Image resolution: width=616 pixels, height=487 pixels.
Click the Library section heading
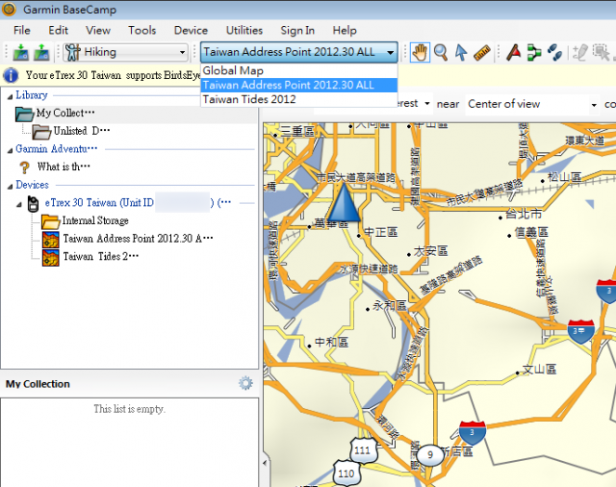[x=32, y=95]
